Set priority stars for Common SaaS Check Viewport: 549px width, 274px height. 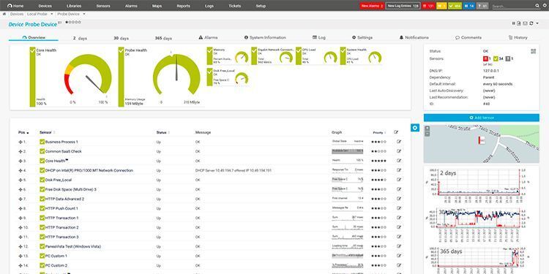click(379, 151)
